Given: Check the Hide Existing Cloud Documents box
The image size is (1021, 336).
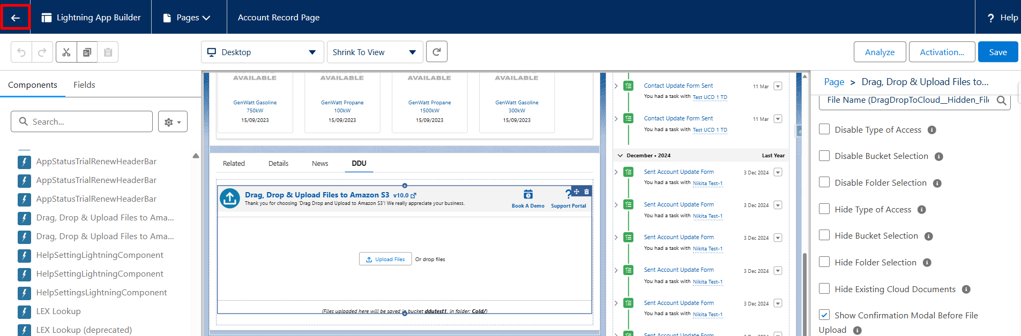Looking at the screenshot, I should click(824, 288).
